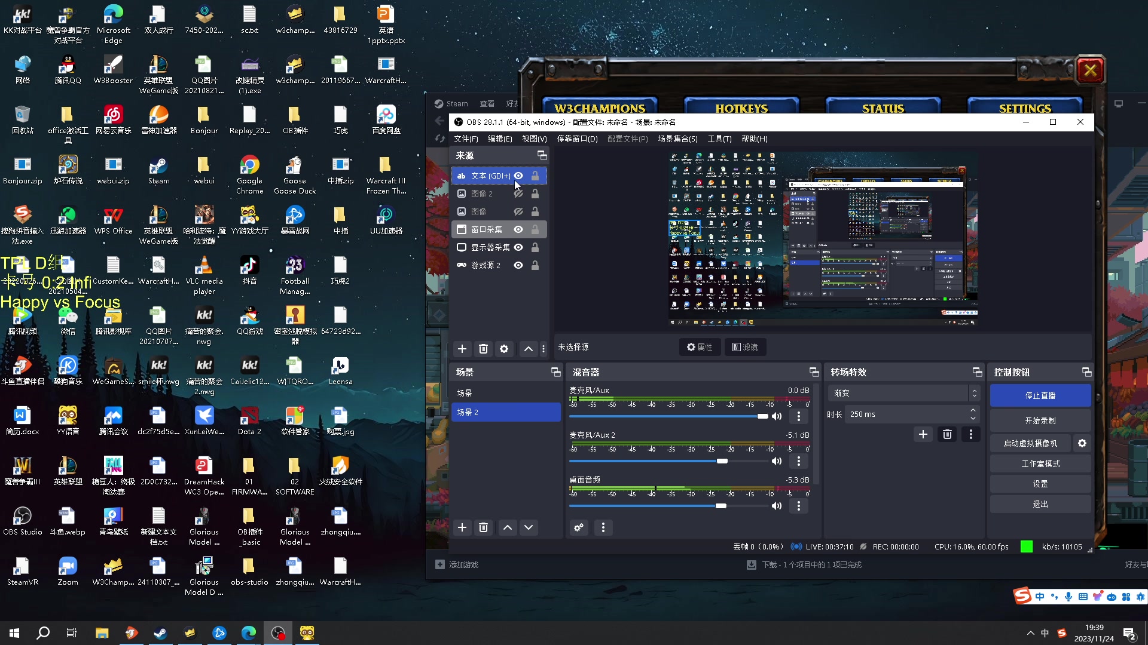Click the 开始录制 button
1148x645 pixels.
pyautogui.click(x=1040, y=420)
